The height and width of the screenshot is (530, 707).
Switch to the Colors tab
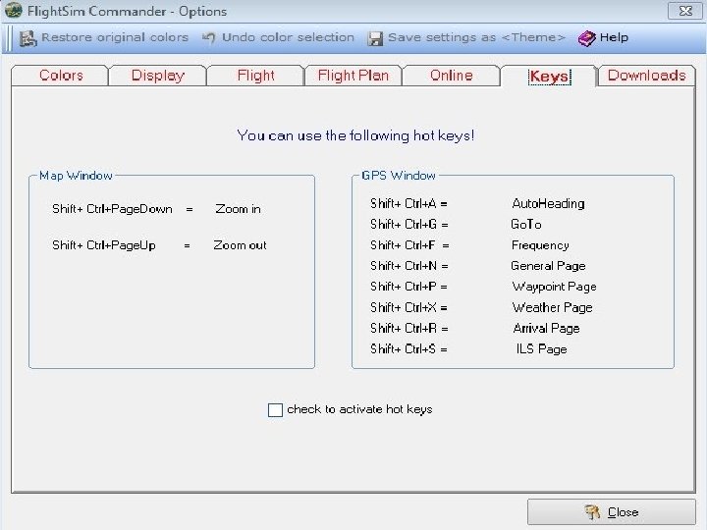click(61, 76)
